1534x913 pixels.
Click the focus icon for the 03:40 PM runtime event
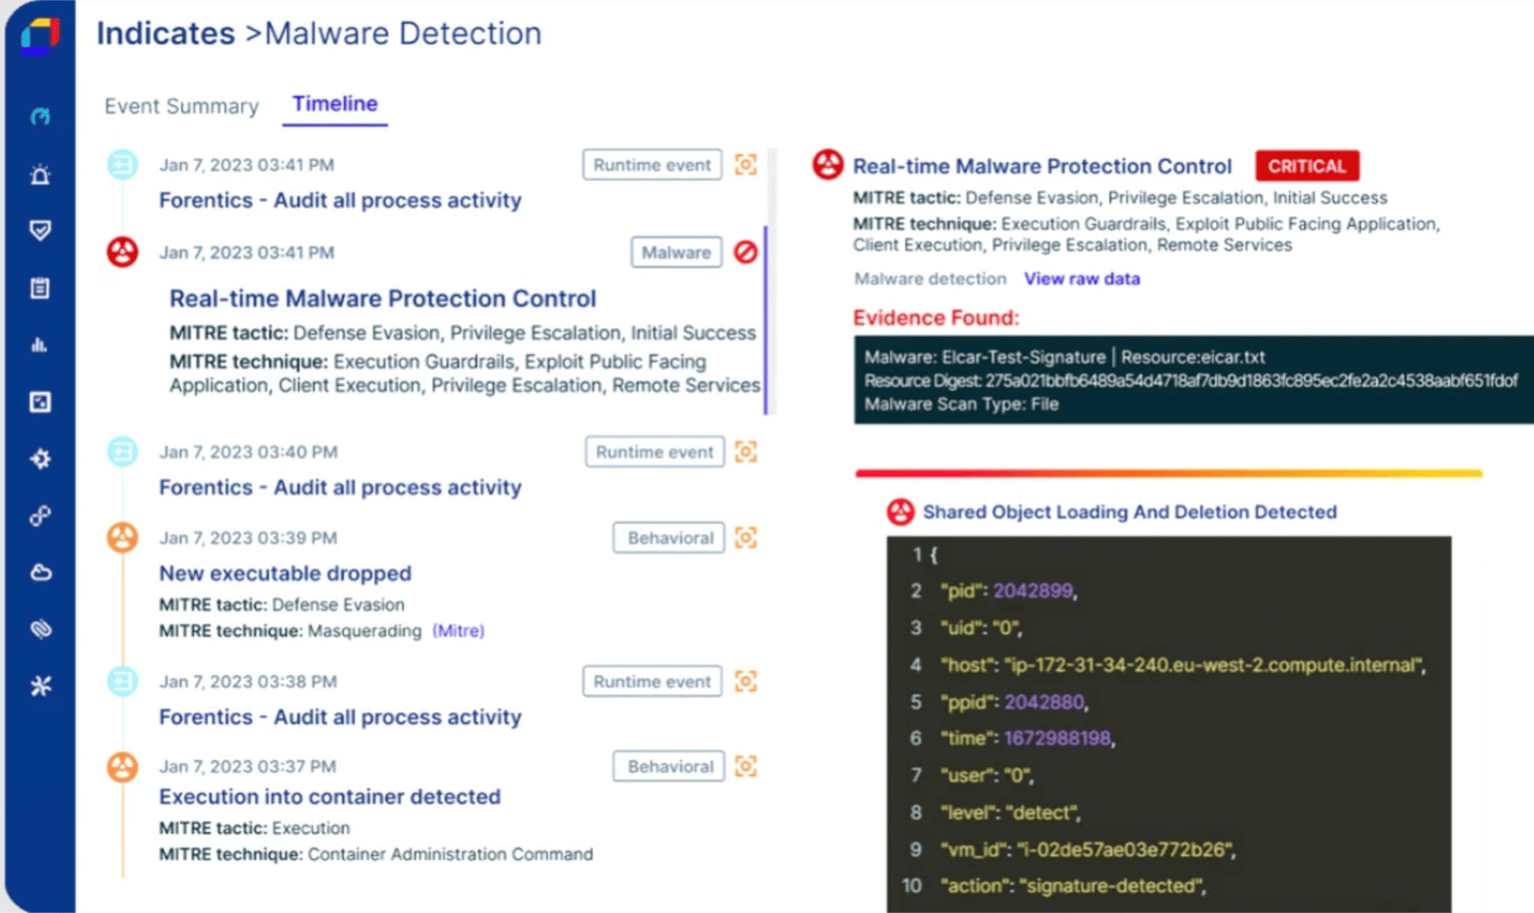pyautogui.click(x=746, y=452)
